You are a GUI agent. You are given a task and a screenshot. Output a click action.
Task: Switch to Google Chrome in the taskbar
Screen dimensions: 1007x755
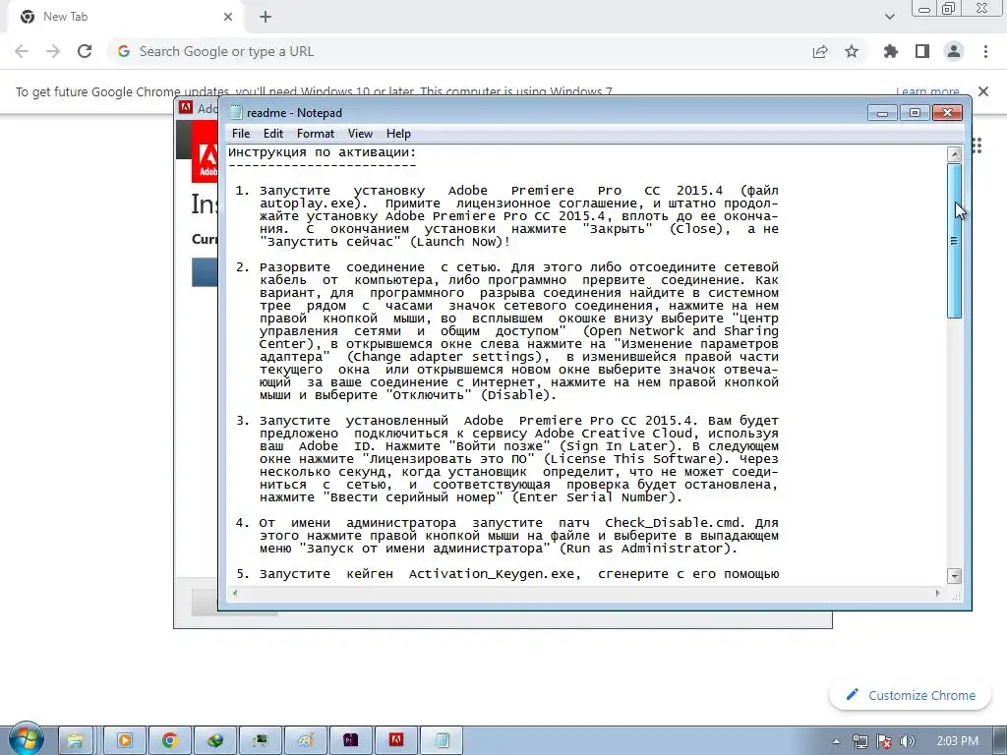(169, 741)
